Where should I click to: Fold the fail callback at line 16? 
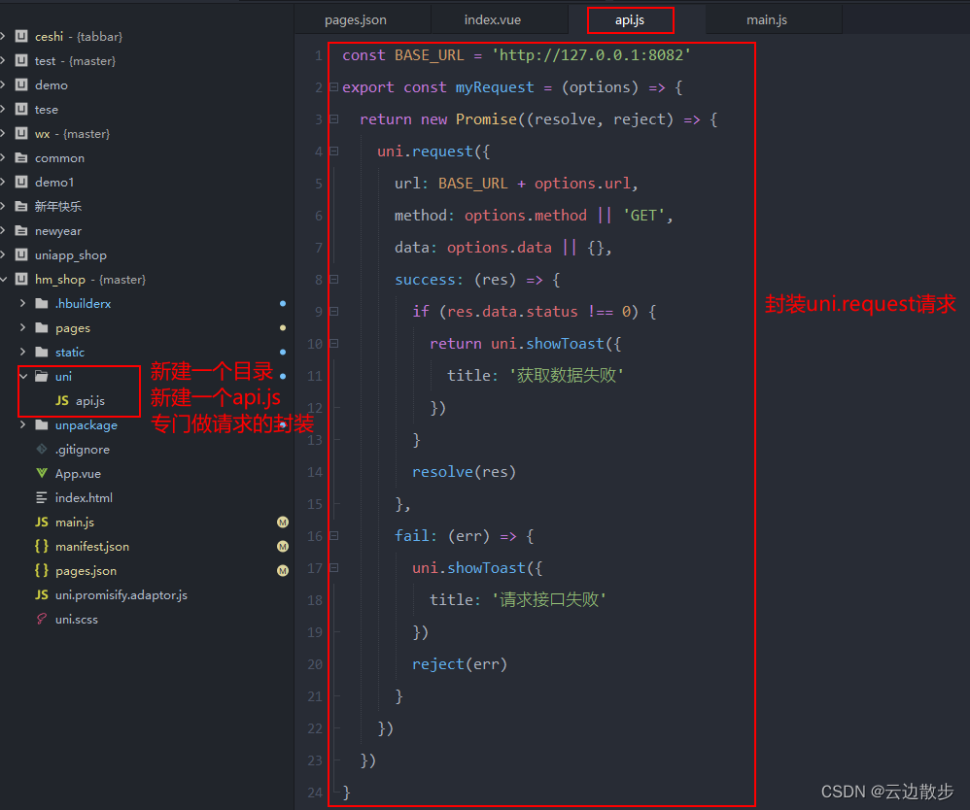(334, 536)
